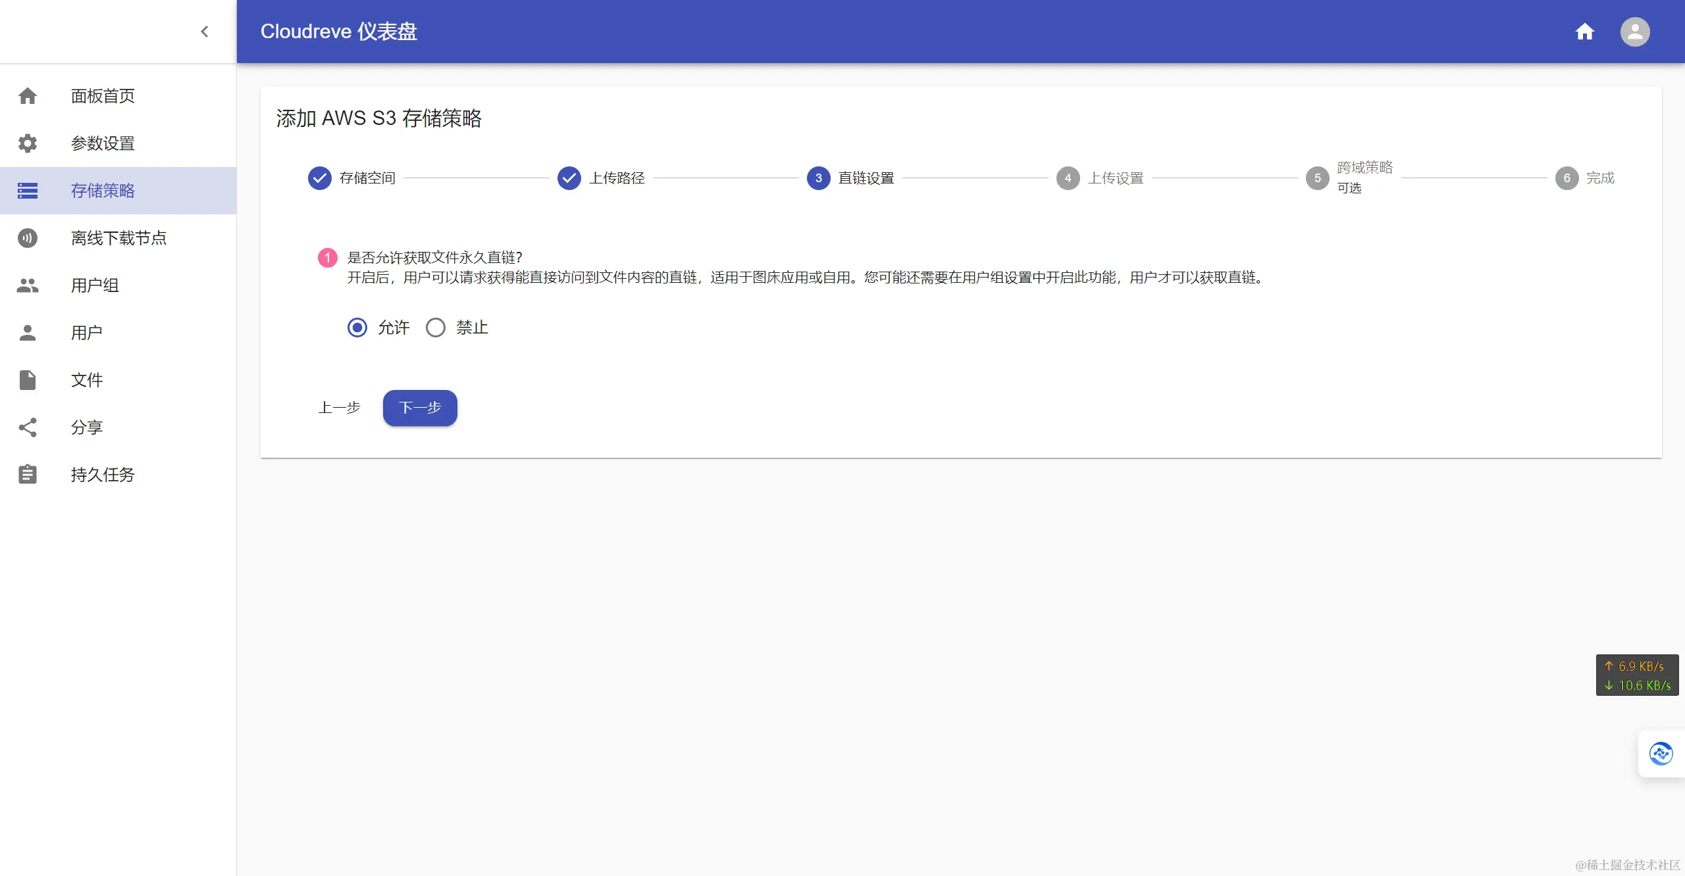Open the user avatar account menu

1634,32
